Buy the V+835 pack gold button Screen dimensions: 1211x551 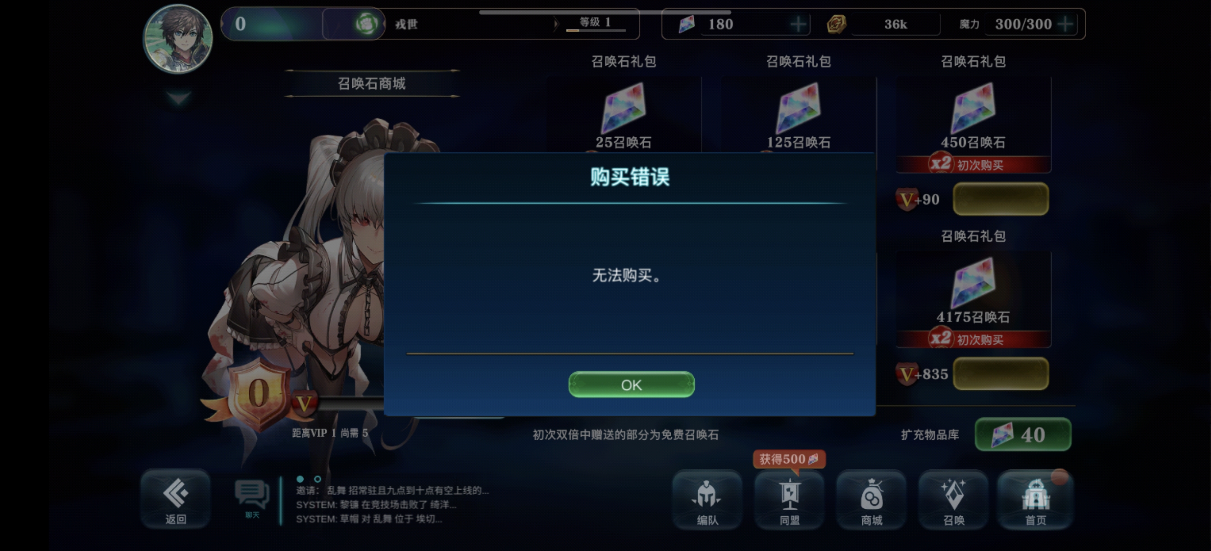click(x=1001, y=374)
